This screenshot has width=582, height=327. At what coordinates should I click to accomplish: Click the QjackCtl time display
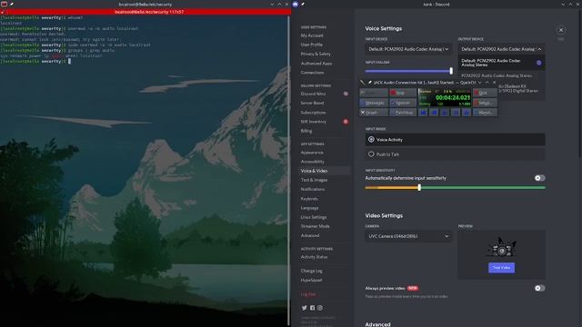click(453, 97)
